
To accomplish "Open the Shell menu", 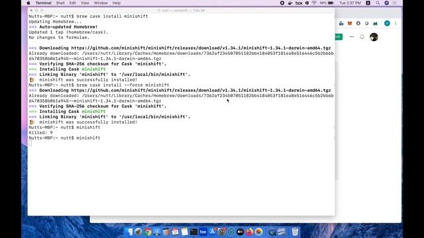I will click(x=60, y=3).
